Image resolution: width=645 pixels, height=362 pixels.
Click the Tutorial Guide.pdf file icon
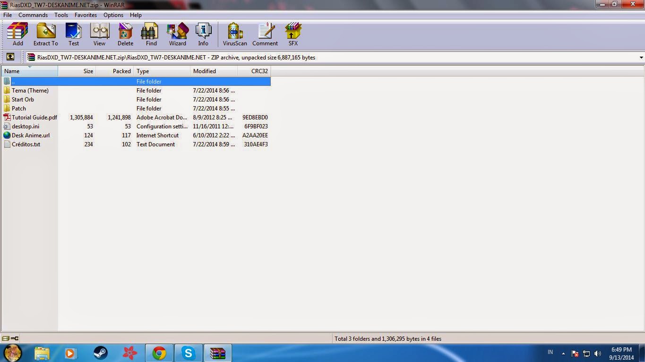coord(7,117)
